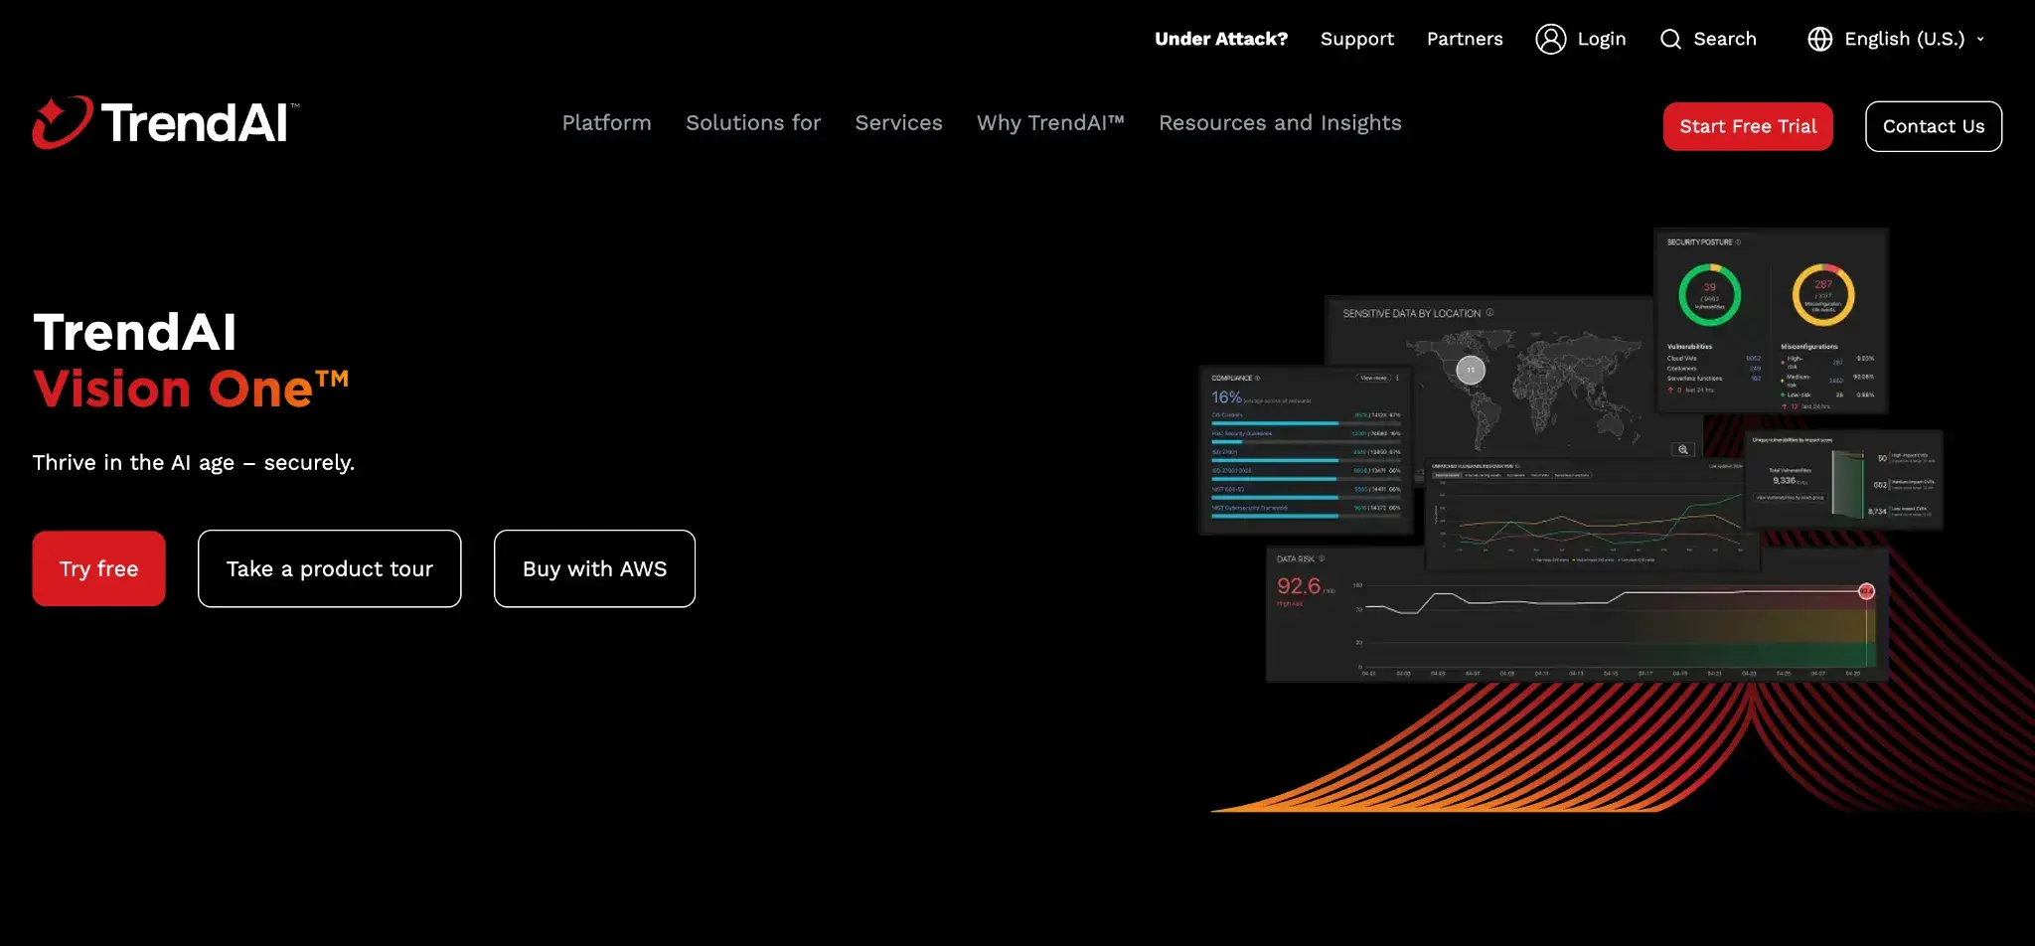Open the Solutions for menu

(753, 122)
